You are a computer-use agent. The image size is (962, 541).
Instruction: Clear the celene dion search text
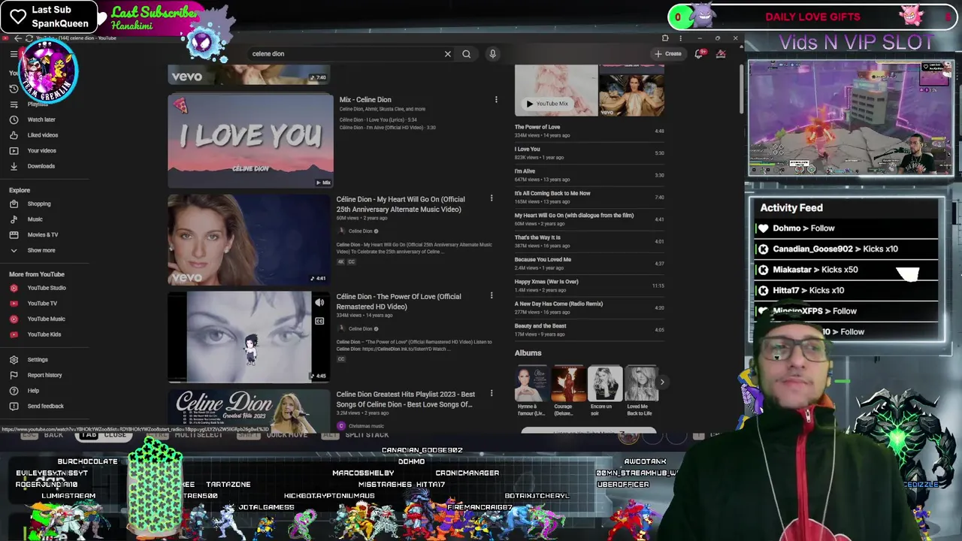click(x=448, y=54)
